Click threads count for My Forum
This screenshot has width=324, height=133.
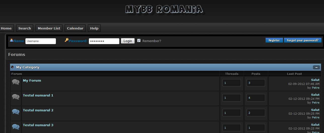tap(232, 83)
